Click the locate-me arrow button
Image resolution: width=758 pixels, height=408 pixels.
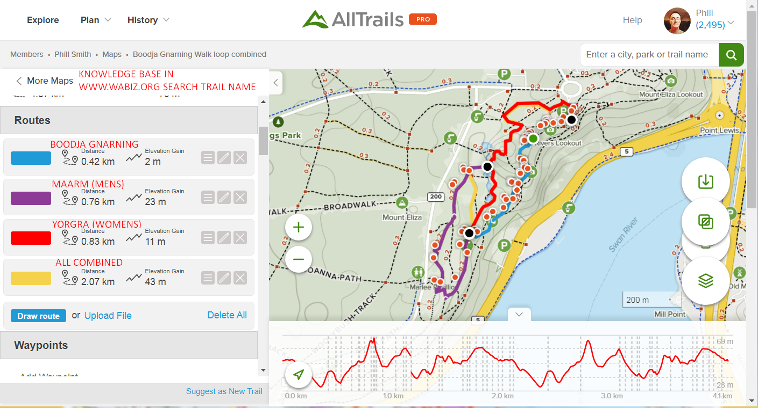coord(299,374)
